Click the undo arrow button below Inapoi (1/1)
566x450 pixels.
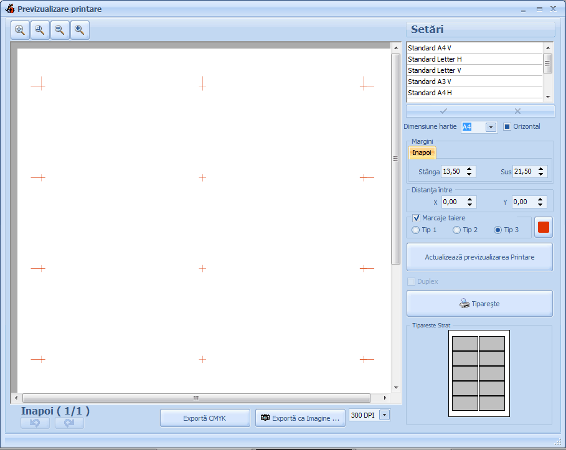[x=35, y=423]
